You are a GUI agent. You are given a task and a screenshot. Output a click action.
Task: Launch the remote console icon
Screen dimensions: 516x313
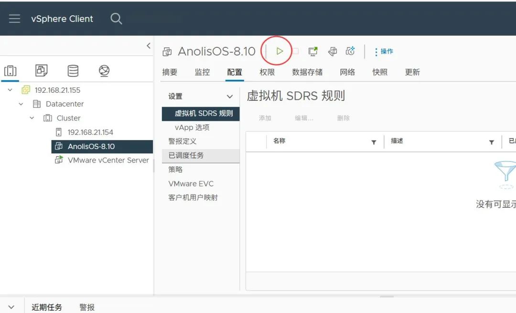[313, 51]
